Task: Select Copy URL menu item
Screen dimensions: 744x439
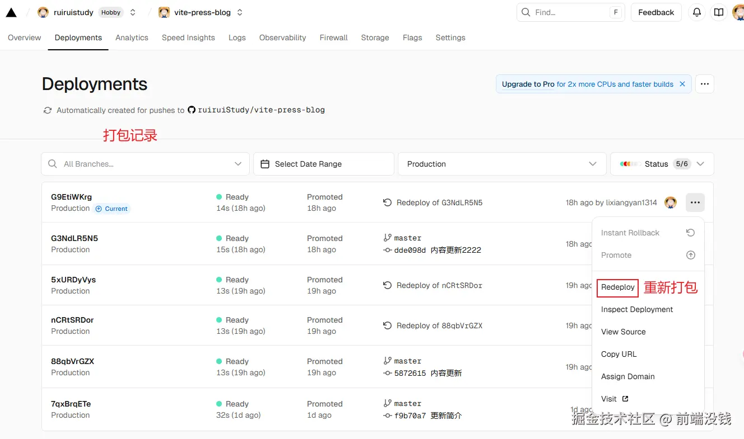Action: pos(648,354)
